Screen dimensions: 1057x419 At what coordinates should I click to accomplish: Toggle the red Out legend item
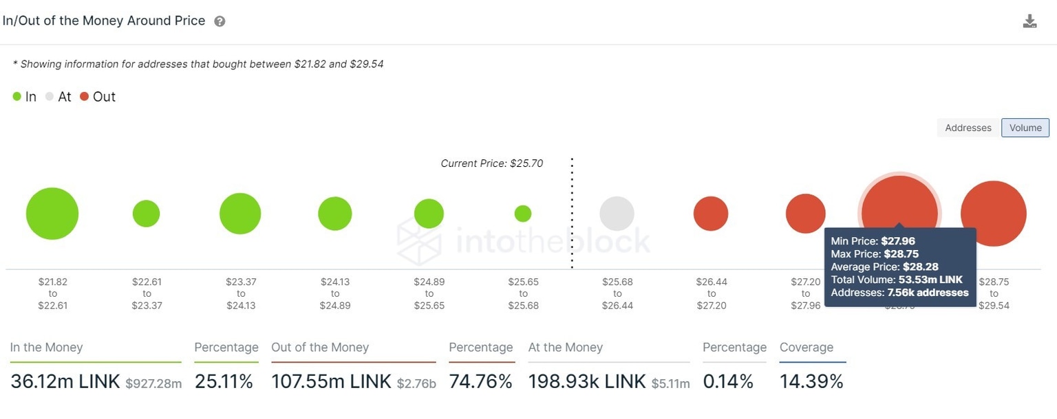[98, 97]
